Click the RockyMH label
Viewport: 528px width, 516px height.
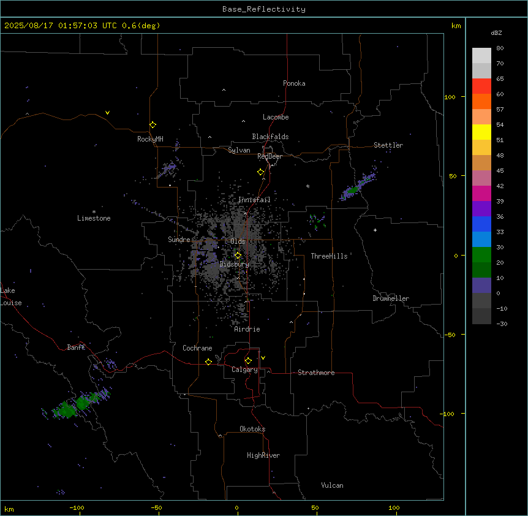point(150,139)
